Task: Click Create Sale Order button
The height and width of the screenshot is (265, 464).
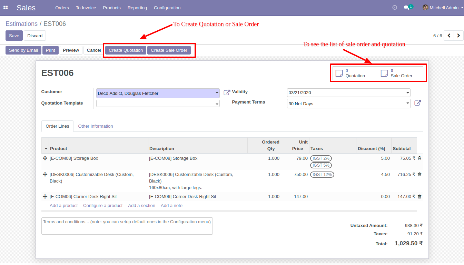Action: click(169, 50)
